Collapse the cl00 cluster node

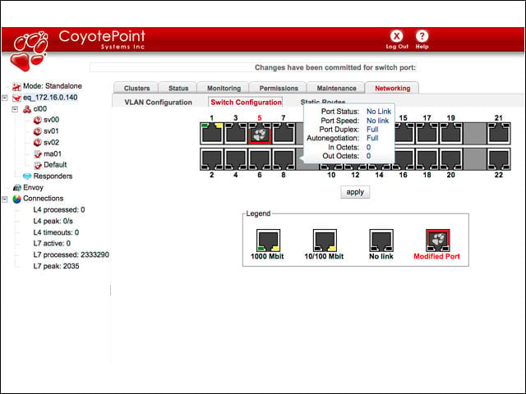coord(15,109)
